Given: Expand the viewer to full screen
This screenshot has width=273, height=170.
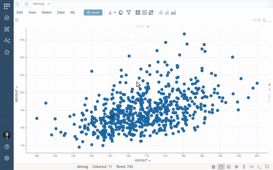Looking at the screenshot, I should tap(259, 20).
